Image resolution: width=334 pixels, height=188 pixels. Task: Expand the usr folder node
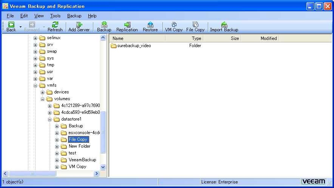(36, 72)
